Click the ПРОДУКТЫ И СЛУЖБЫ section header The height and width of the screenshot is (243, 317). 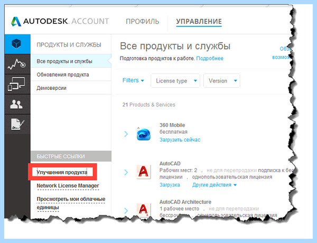point(69,45)
